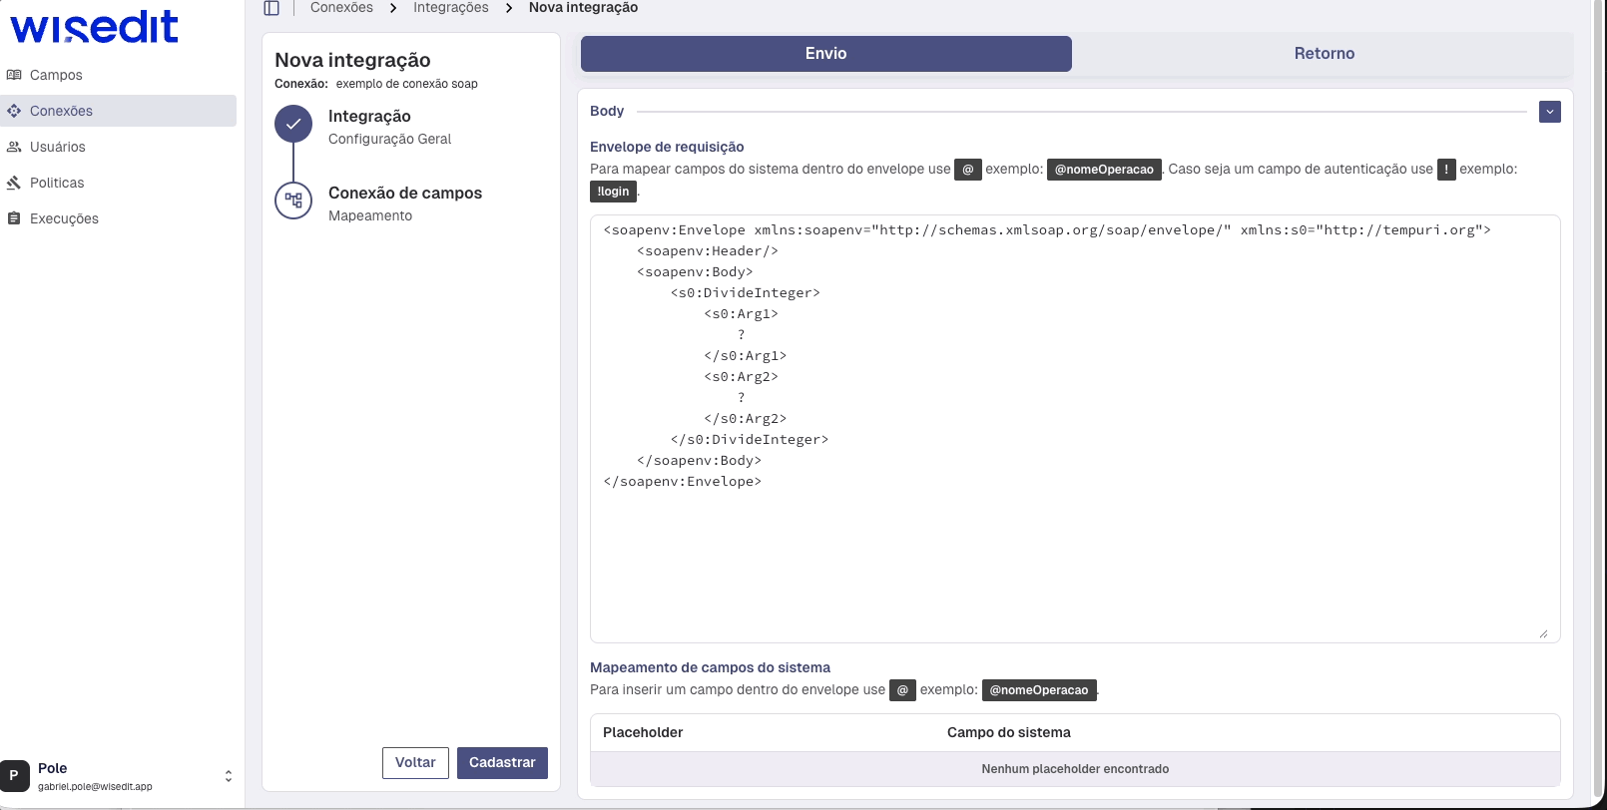Select the Envio tab
This screenshot has width=1607, height=810.
(825, 54)
